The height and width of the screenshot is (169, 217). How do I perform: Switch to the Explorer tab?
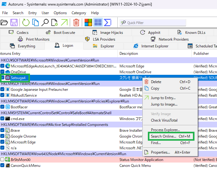[x=103, y=46]
